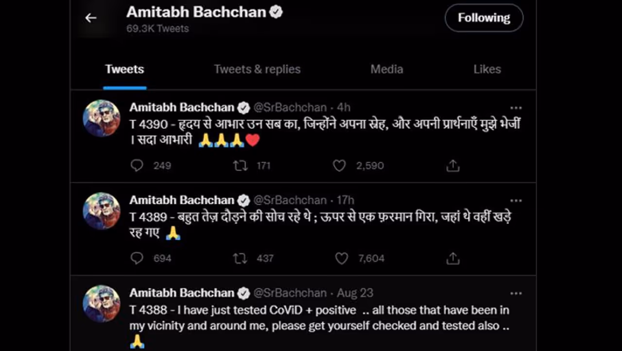Like the T 4390 tweet

tap(339, 166)
